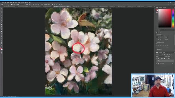Select the Zoom tool
The width and height of the screenshot is (175, 98).
click(1, 44)
